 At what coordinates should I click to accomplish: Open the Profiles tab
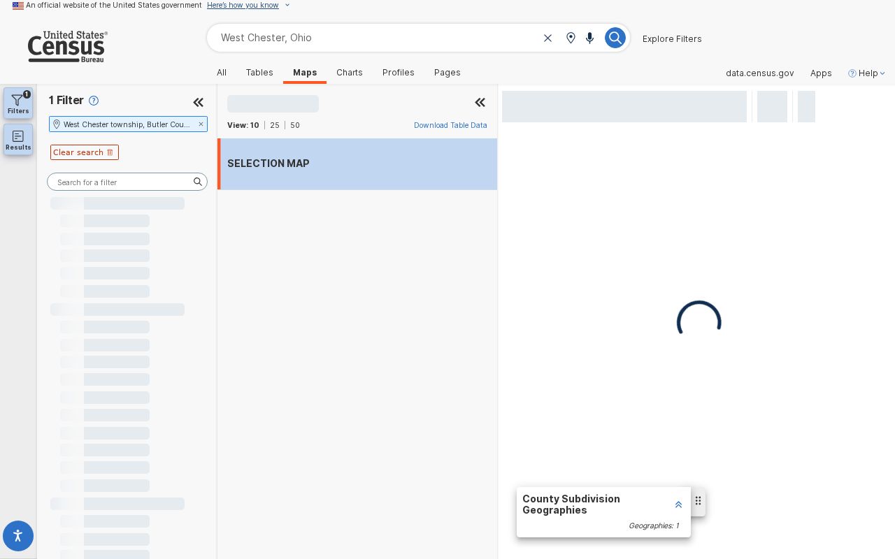point(399,73)
